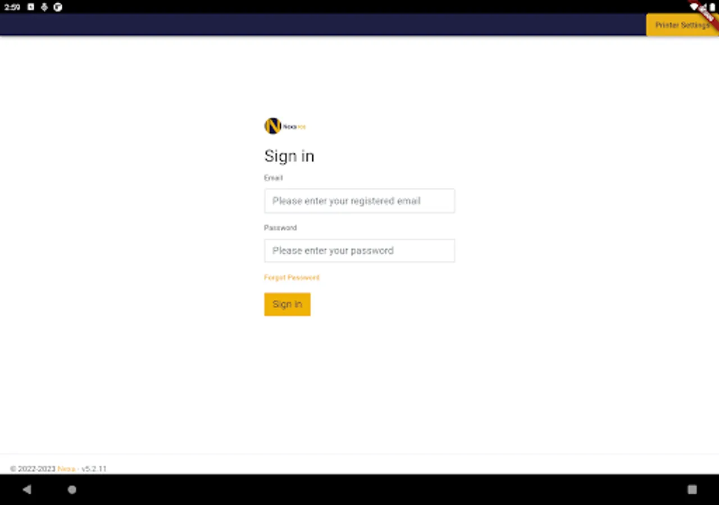
Task: Open Printer Settings
Action: [682, 25]
